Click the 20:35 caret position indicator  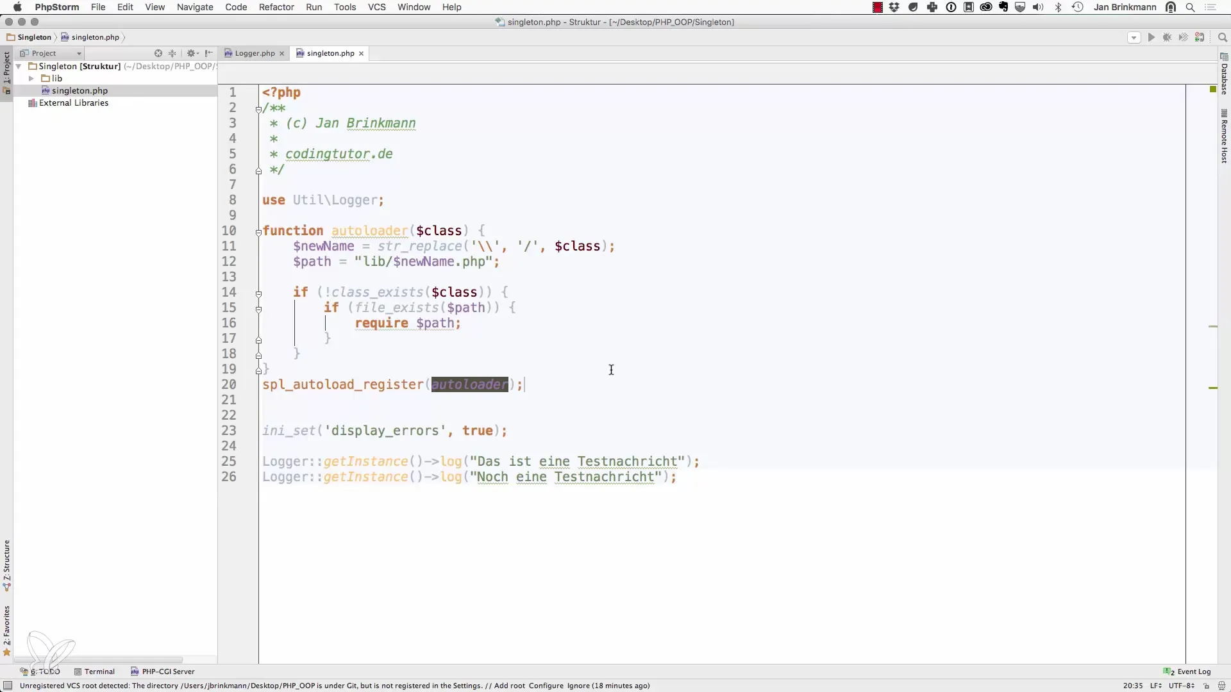[1133, 686]
